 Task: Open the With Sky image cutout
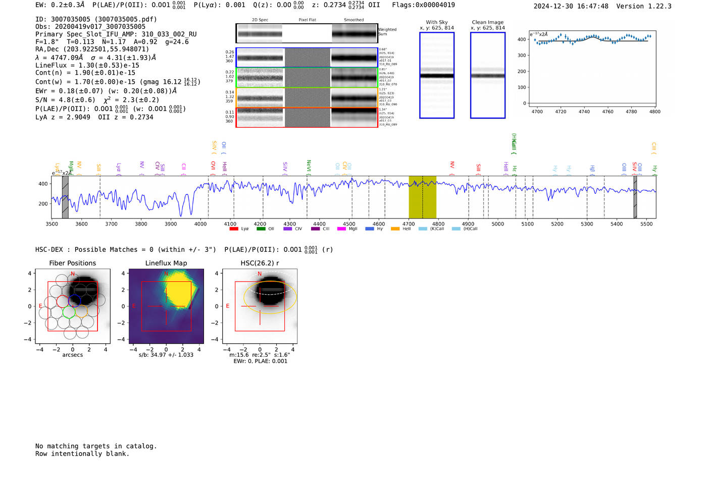437,75
